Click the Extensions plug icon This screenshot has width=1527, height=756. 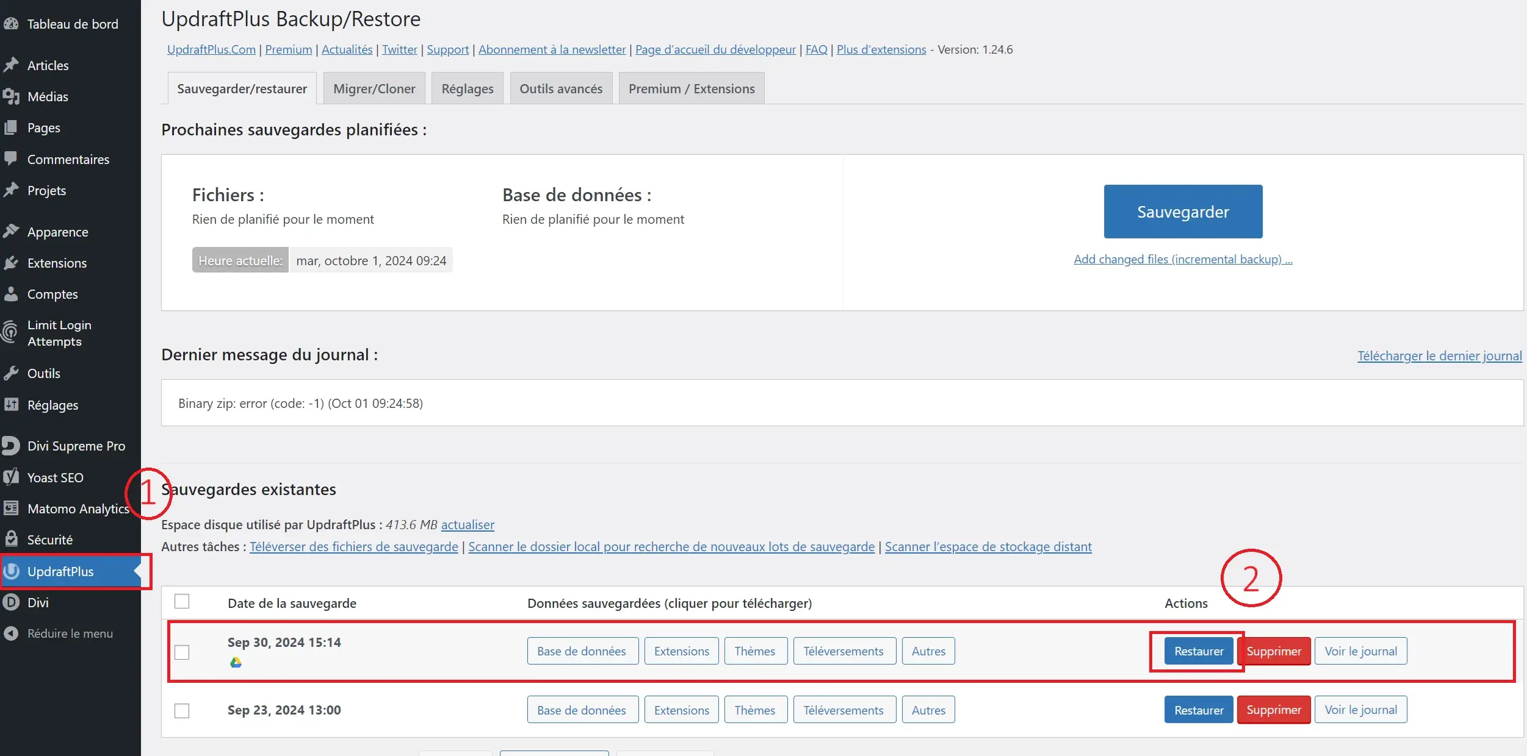10,263
